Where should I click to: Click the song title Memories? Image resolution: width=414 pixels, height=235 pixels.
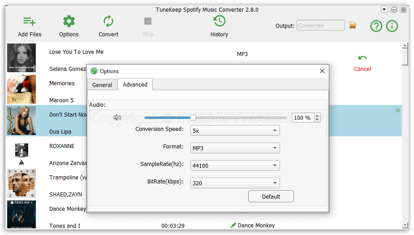click(x=62, y=83)
